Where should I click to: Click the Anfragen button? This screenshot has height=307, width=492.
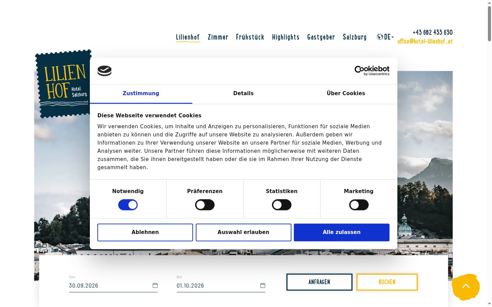click(319, 282)
